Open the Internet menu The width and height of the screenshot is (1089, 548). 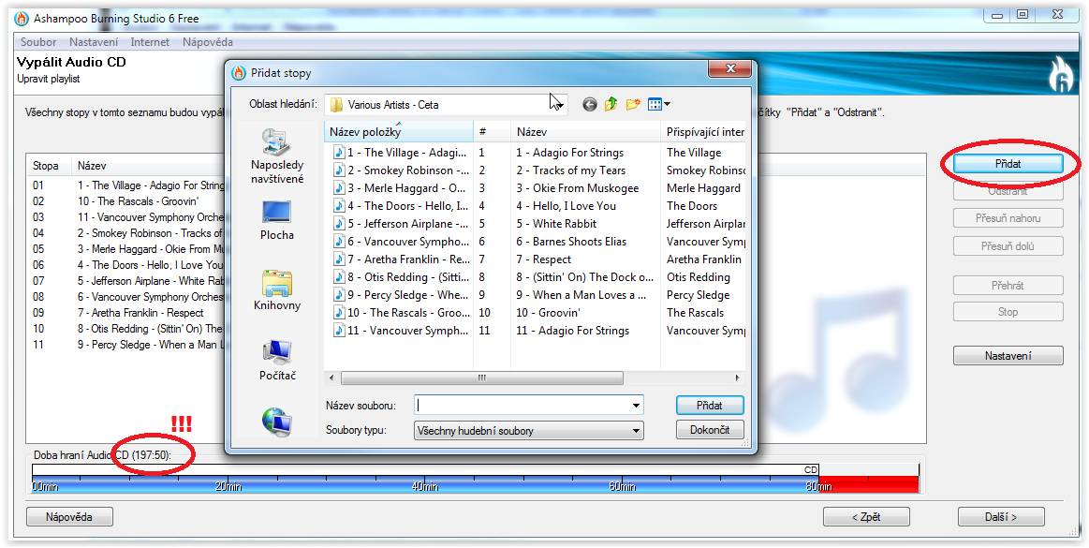150,42
